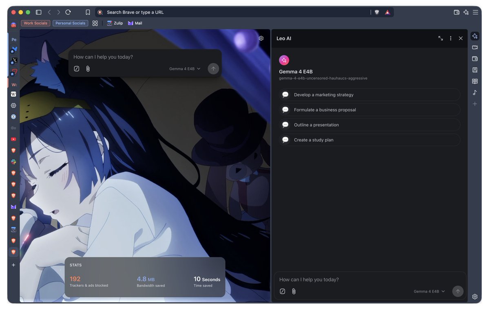Open Reading List book icon in sidebar
The width and height of the screenshot is (489, 312).
[x=475, y=81]
